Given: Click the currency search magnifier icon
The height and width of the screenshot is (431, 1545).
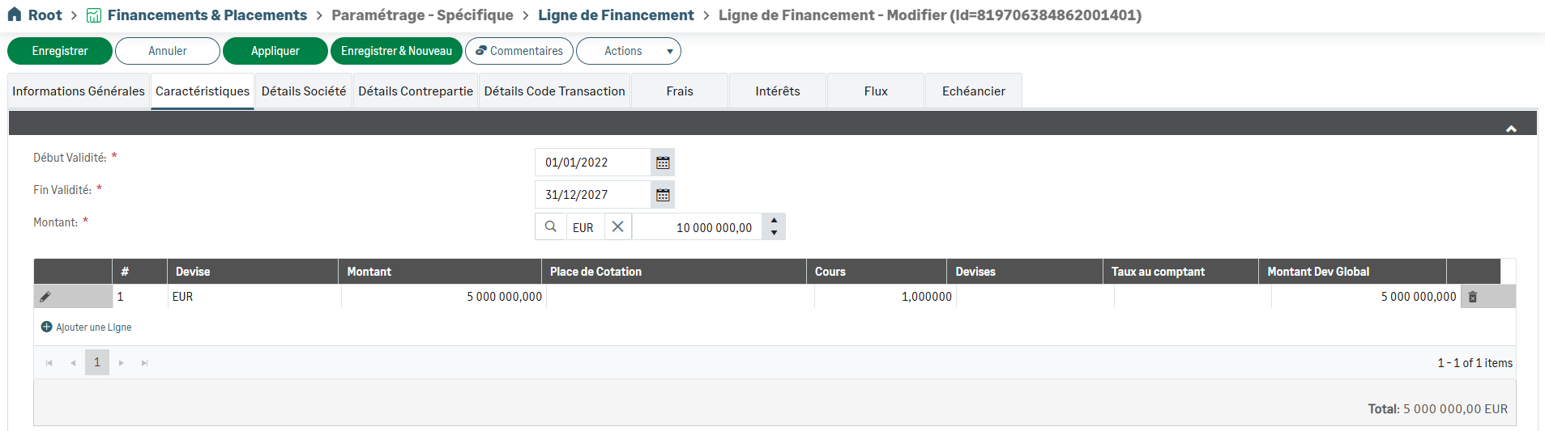Looking at the screenshot, I should coord(551,227).
